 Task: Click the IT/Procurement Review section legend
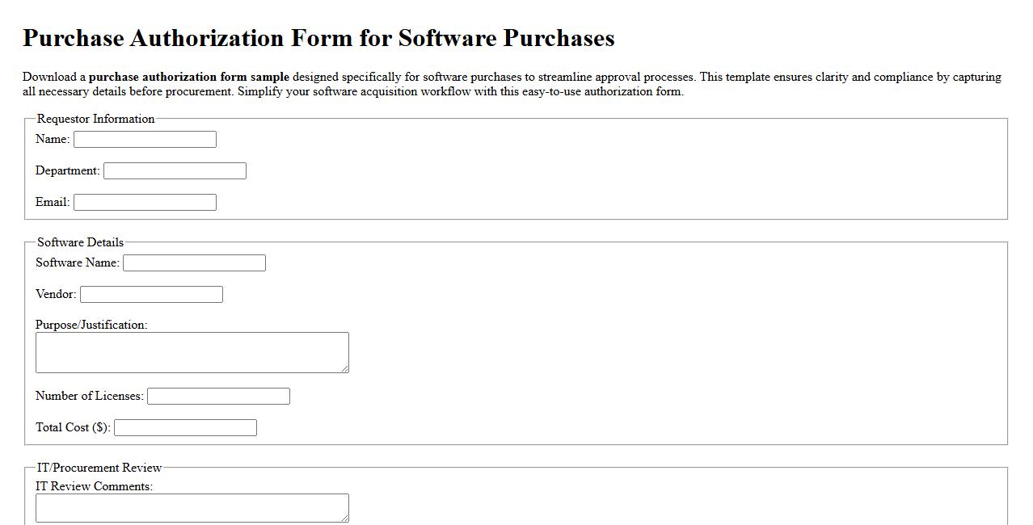(99, 468)
